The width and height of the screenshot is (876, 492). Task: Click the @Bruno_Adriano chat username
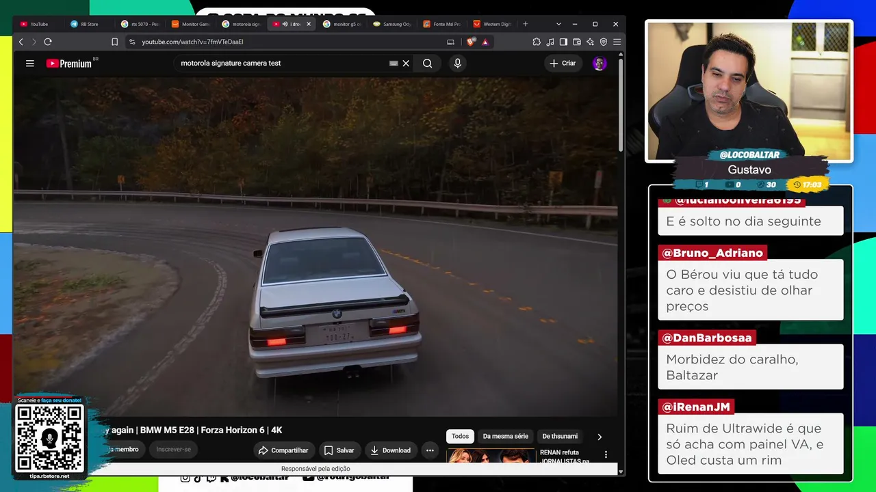click(712, 253)
